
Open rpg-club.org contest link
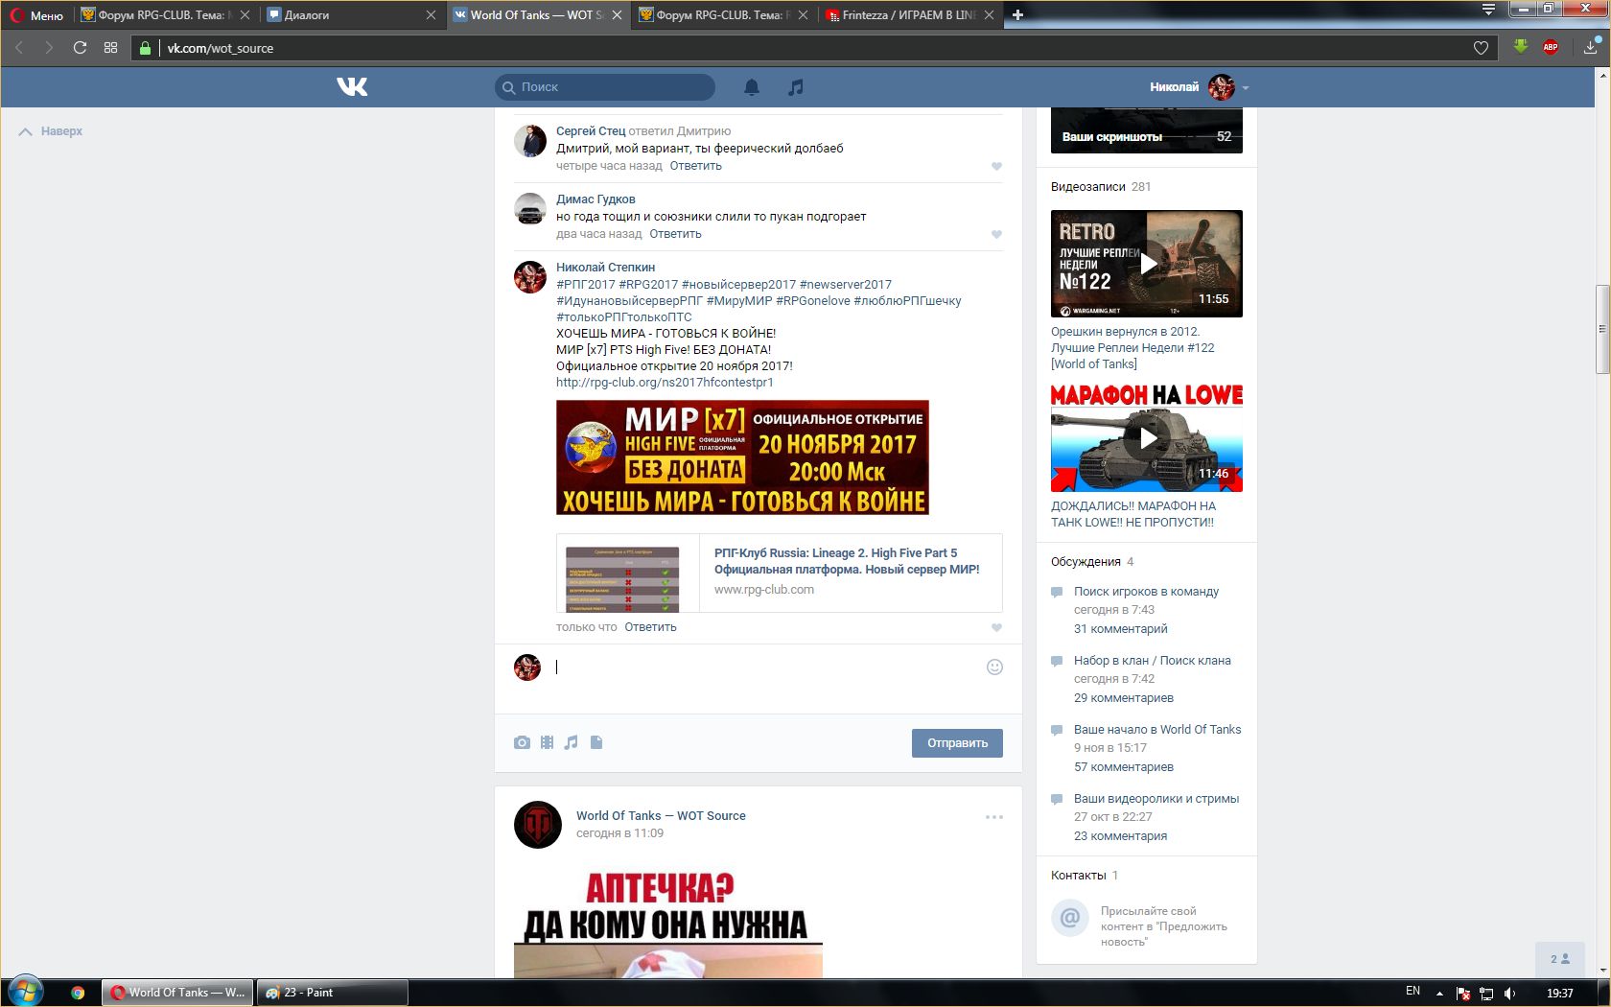point(665,383)
